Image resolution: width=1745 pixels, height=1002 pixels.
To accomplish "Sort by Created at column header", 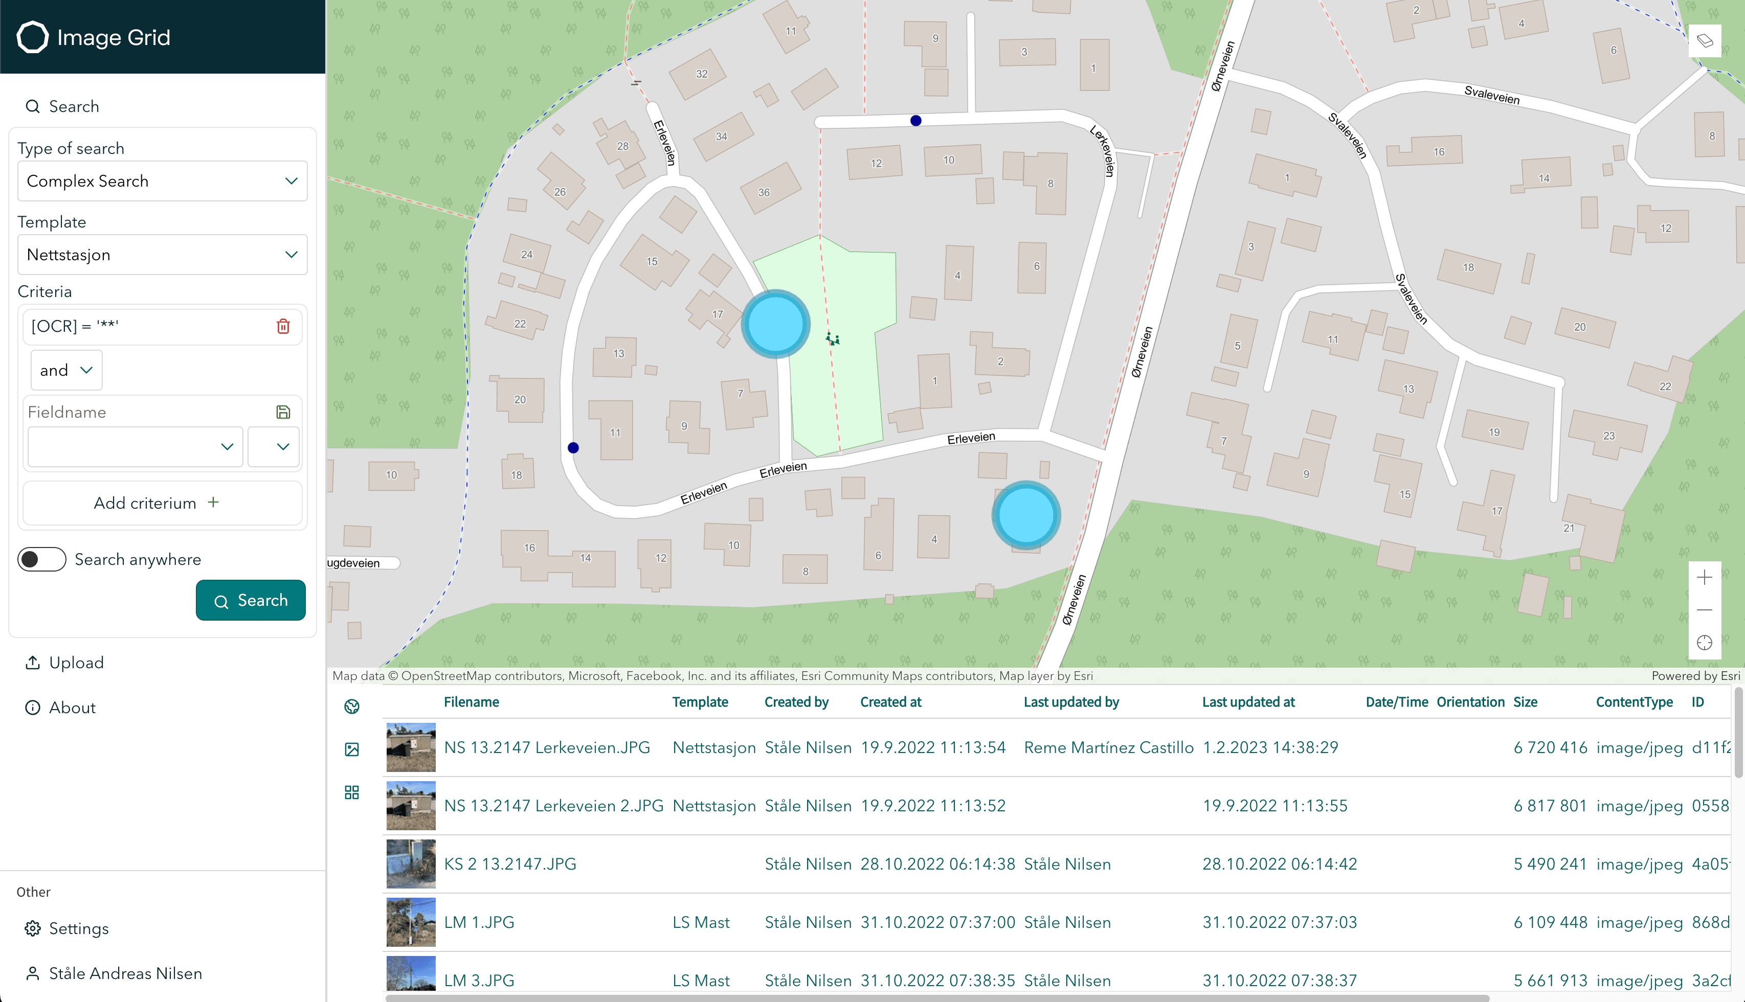I will click(x=891, y=702).
